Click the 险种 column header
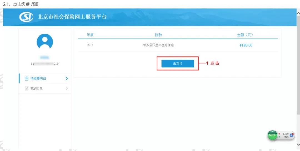The image size is (300, 151). [158, 35]
